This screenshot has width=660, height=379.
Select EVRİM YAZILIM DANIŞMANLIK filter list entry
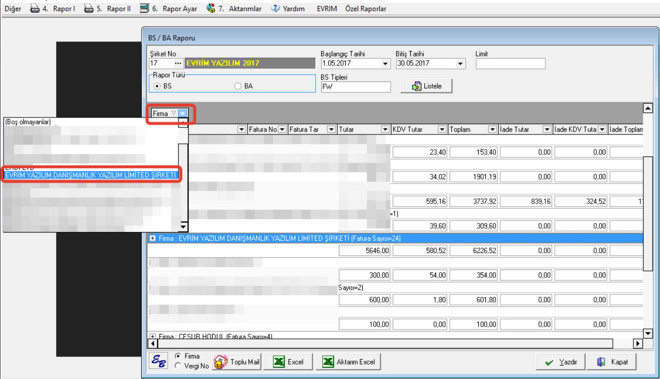coord(91,175)
